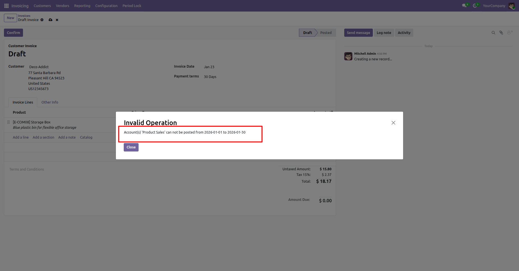This screenshot has height=271, width=519.
Task: Open the followers person icon
Action: point(509,33)
